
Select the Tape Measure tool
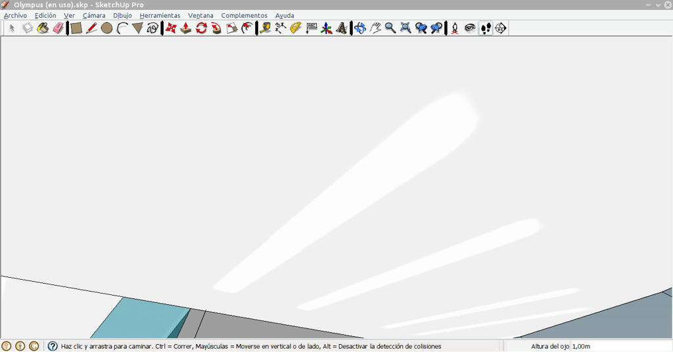(266, 28)
